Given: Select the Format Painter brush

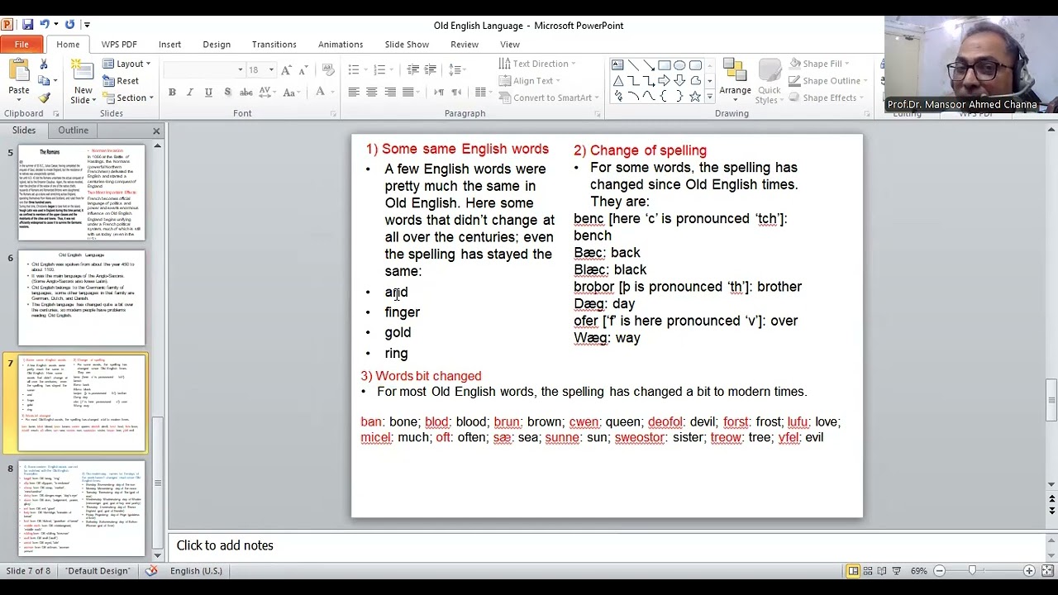Looking at the screenshot, I should (44, 98).
